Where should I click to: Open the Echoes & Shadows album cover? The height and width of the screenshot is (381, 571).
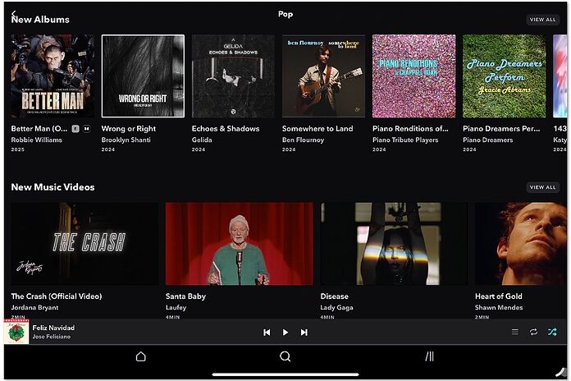[233, 76]
